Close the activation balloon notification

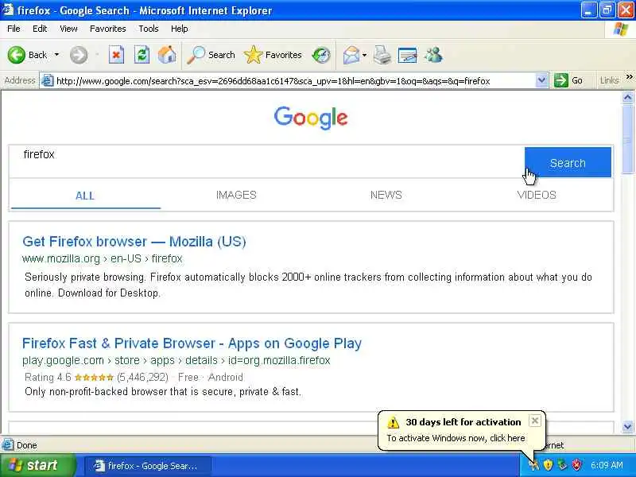(535, 421)
